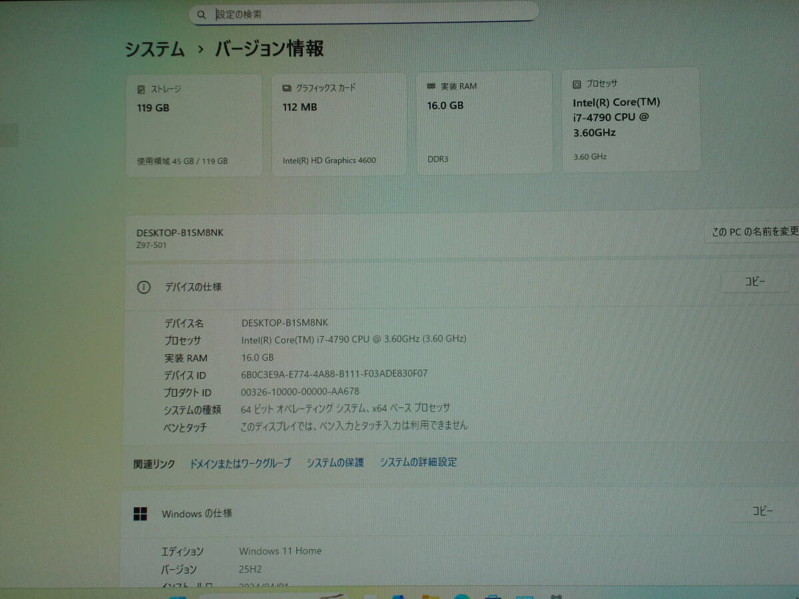The height and width of the screenshot is (599, 799).
Task: Select DESKTOP-B1SM8NK in the デバイス名 row
Action: (x=284, y=322)
